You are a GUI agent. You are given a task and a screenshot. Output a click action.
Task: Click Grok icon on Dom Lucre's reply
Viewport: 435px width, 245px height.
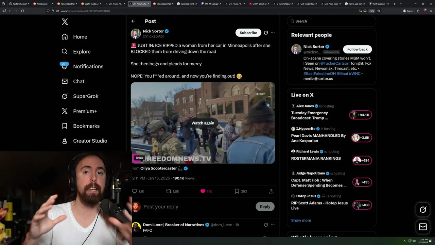coord(266,225)
